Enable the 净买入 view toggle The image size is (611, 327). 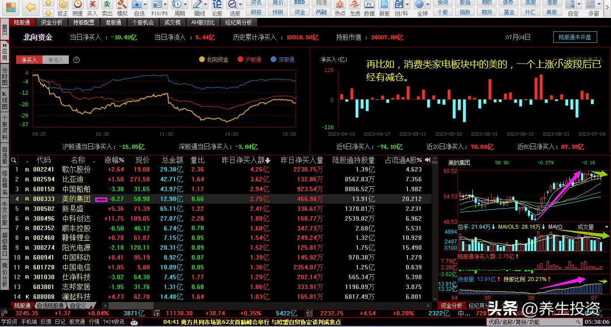(x=29, y=59)
